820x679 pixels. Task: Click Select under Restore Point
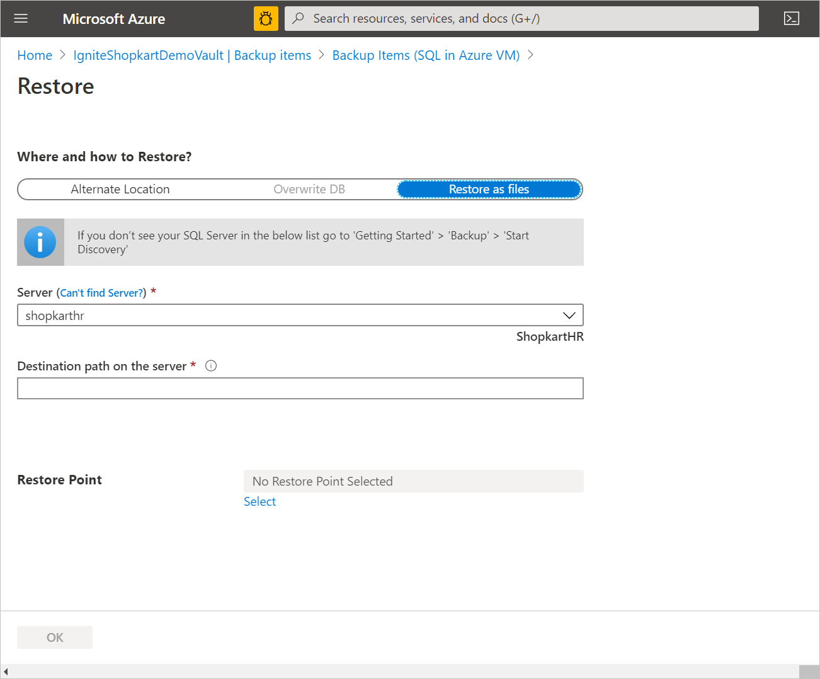click(x=259, y=501)
